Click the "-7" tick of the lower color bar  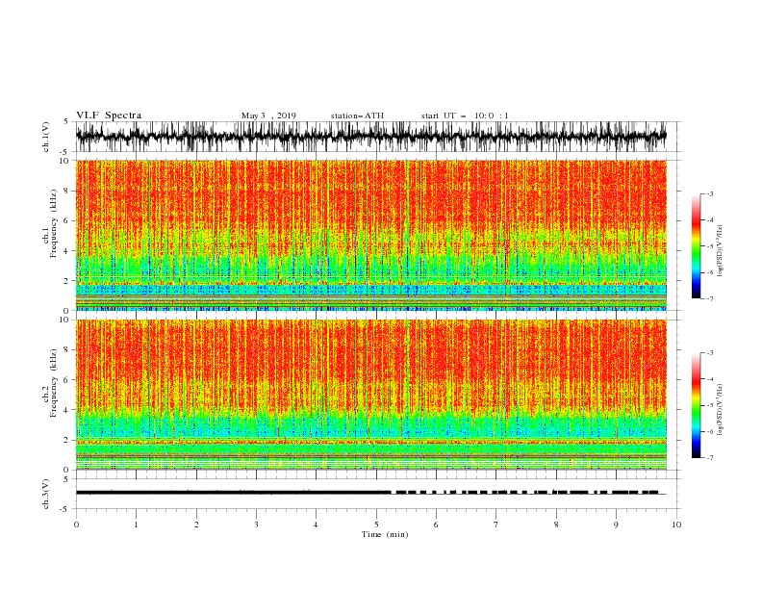pos(709,458)
